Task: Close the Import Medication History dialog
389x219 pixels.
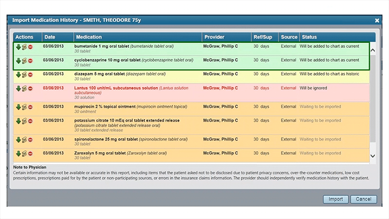Action: coord(377,20)
